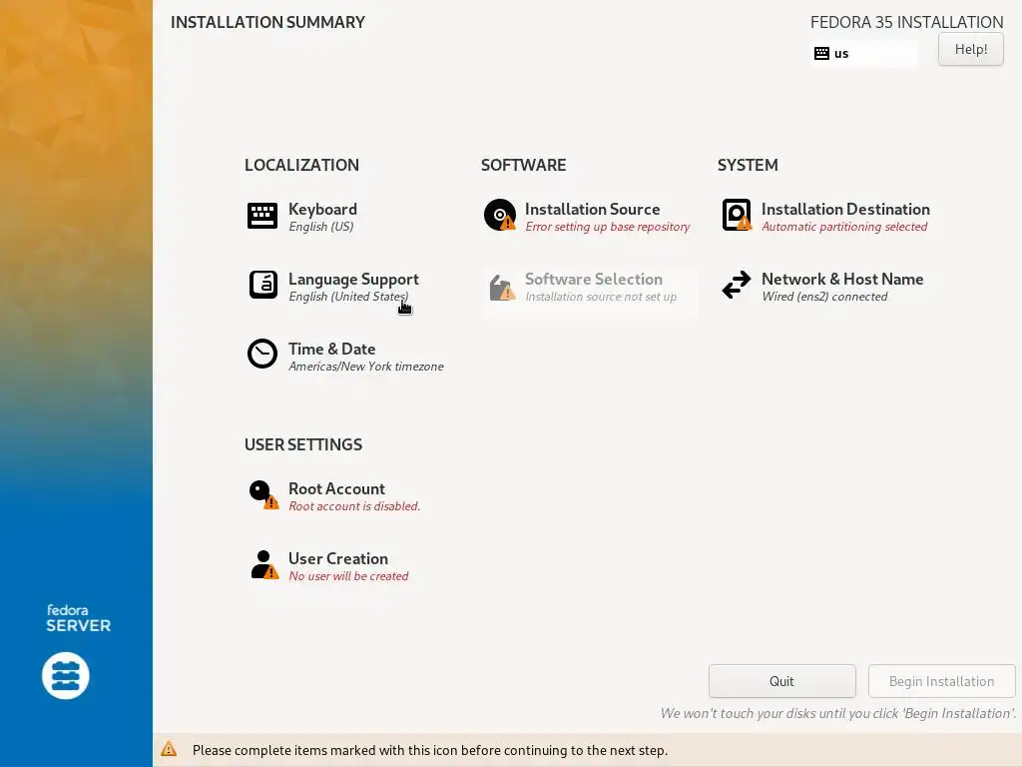This screenshot has height=767, width=1022.
Task: Open Keyboard settings via keyboard icon
Action: coord(262,216)
